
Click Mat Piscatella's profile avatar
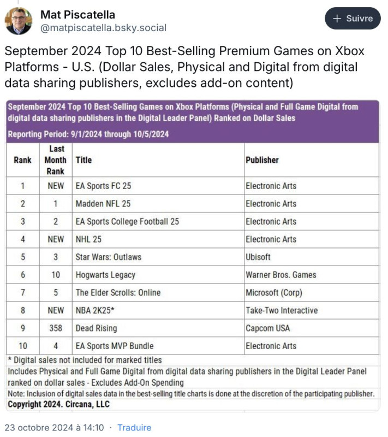click(x=19, y=21)
